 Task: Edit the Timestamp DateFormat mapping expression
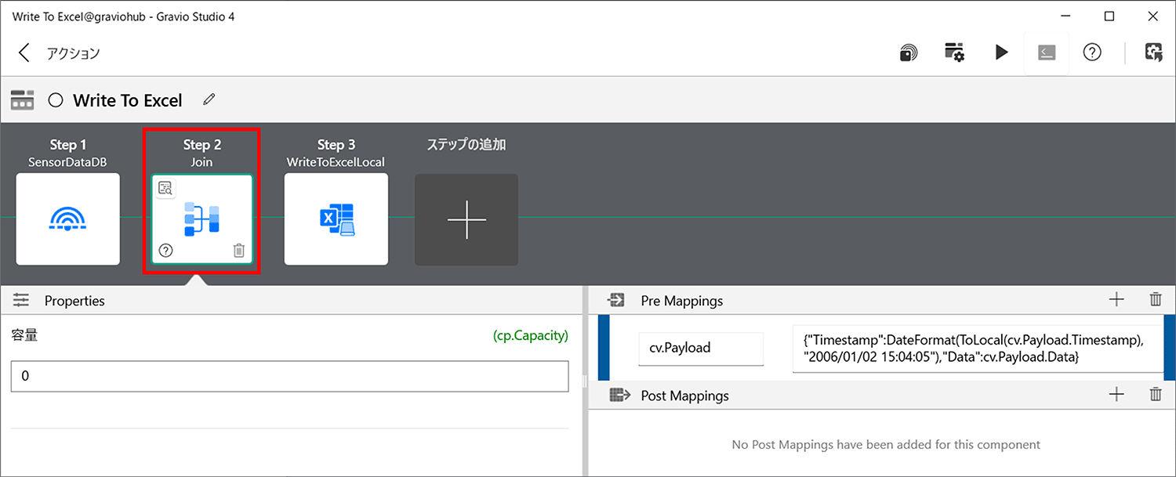[x=978, y=349]
